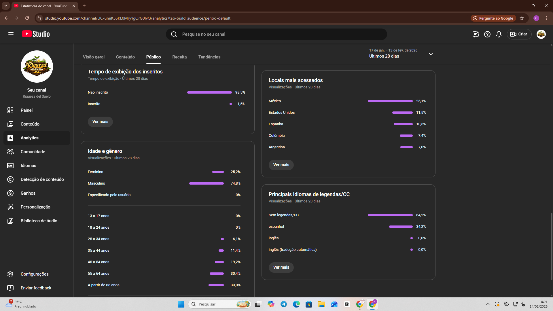Expand the Últimos 28 dias date dropdown
This screenshot has width=553, height=311.
tap(431, 54)
